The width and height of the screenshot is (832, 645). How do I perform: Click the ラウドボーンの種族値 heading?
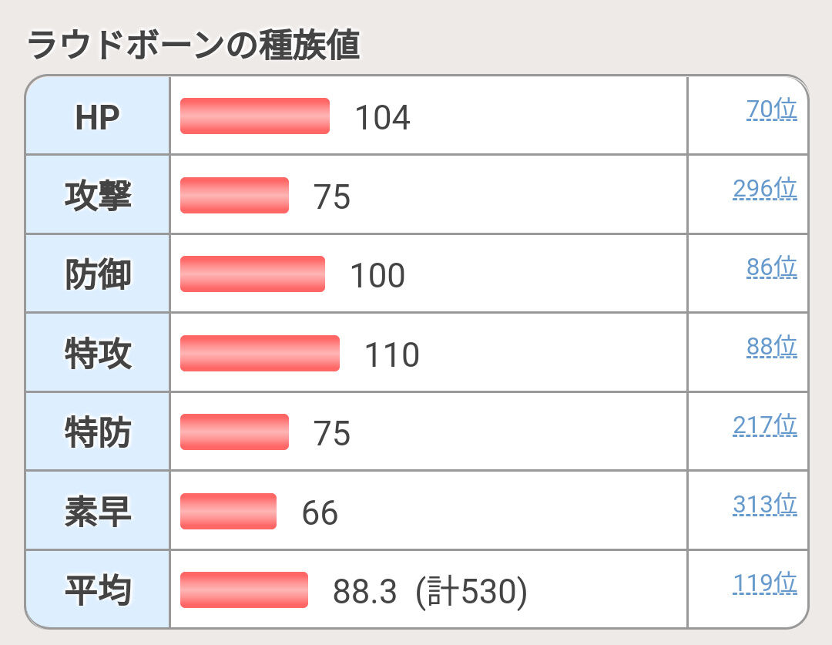193,45
